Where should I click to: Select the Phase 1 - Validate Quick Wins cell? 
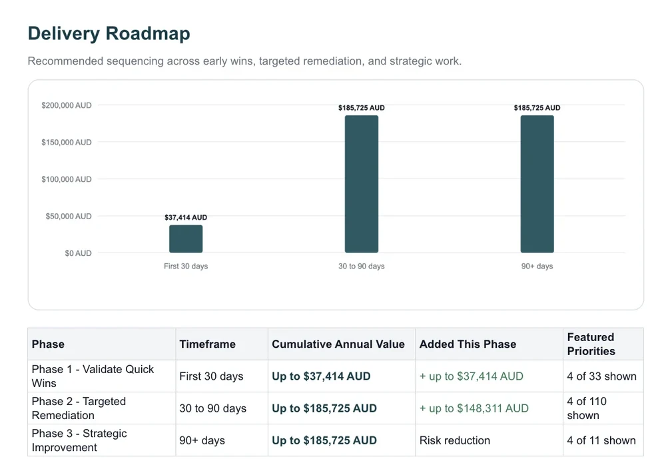[x=102, y=376]
